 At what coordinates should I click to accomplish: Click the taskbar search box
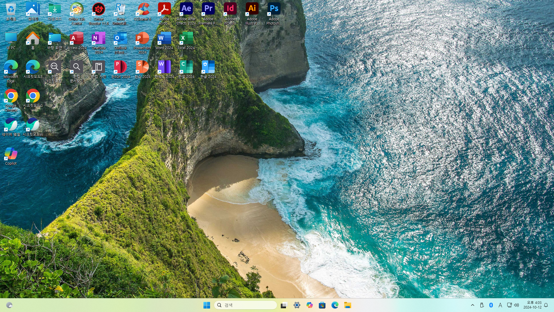point(246,305)
